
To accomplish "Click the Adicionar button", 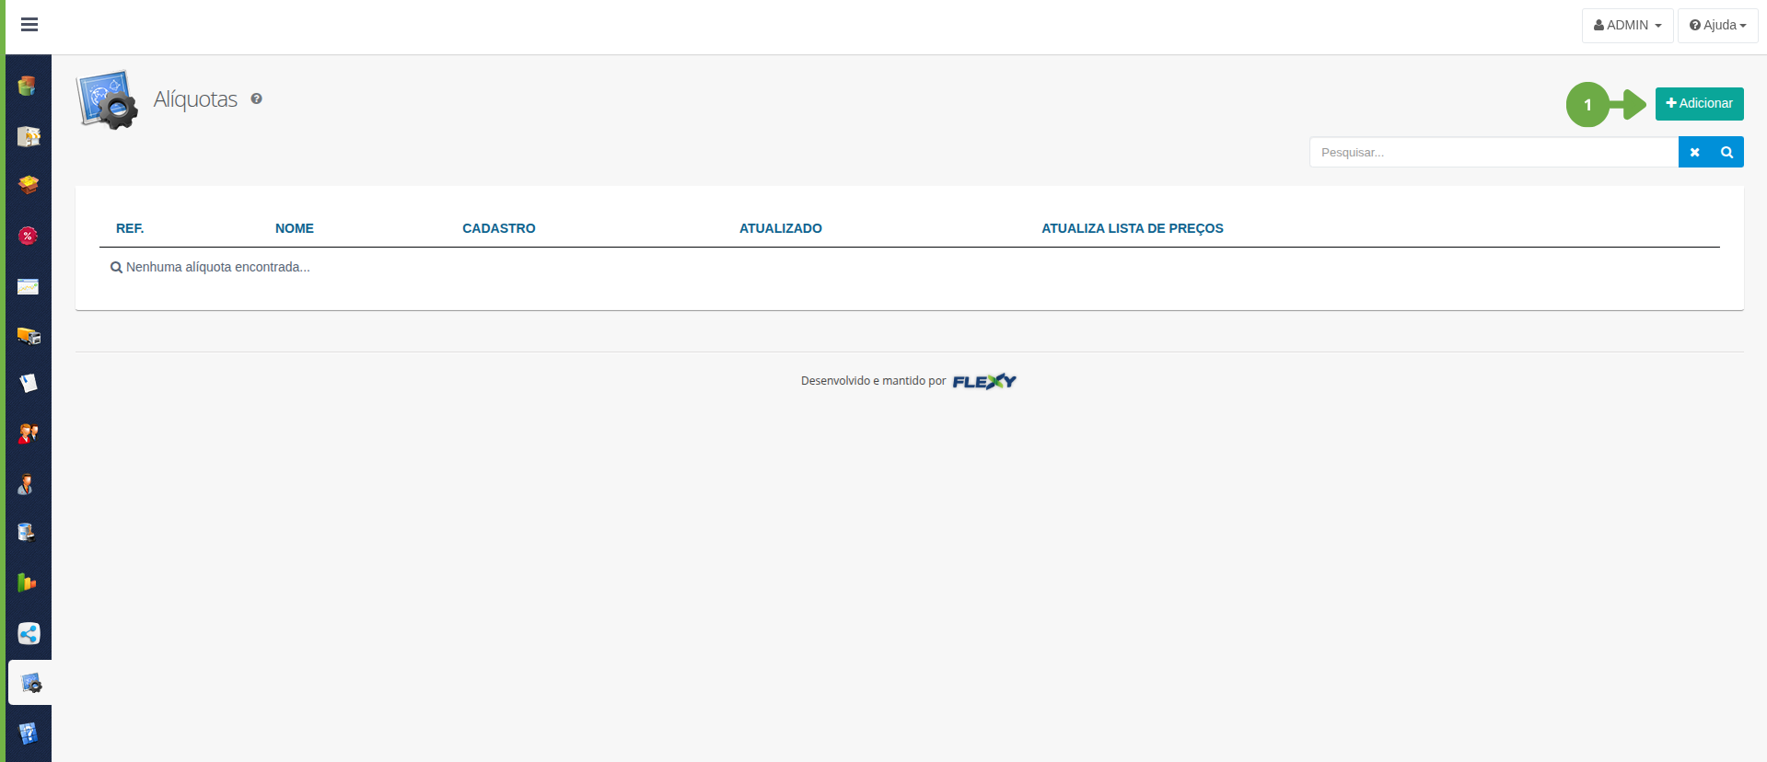I will 1699,104.
